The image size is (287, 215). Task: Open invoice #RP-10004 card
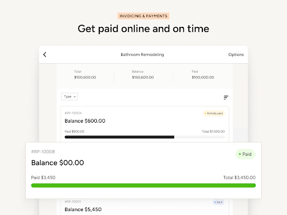[145, 124]
